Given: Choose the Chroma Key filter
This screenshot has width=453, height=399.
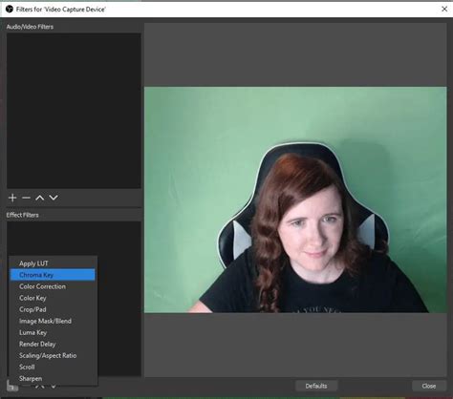Looking at the screenshot, I should [53, 275].
